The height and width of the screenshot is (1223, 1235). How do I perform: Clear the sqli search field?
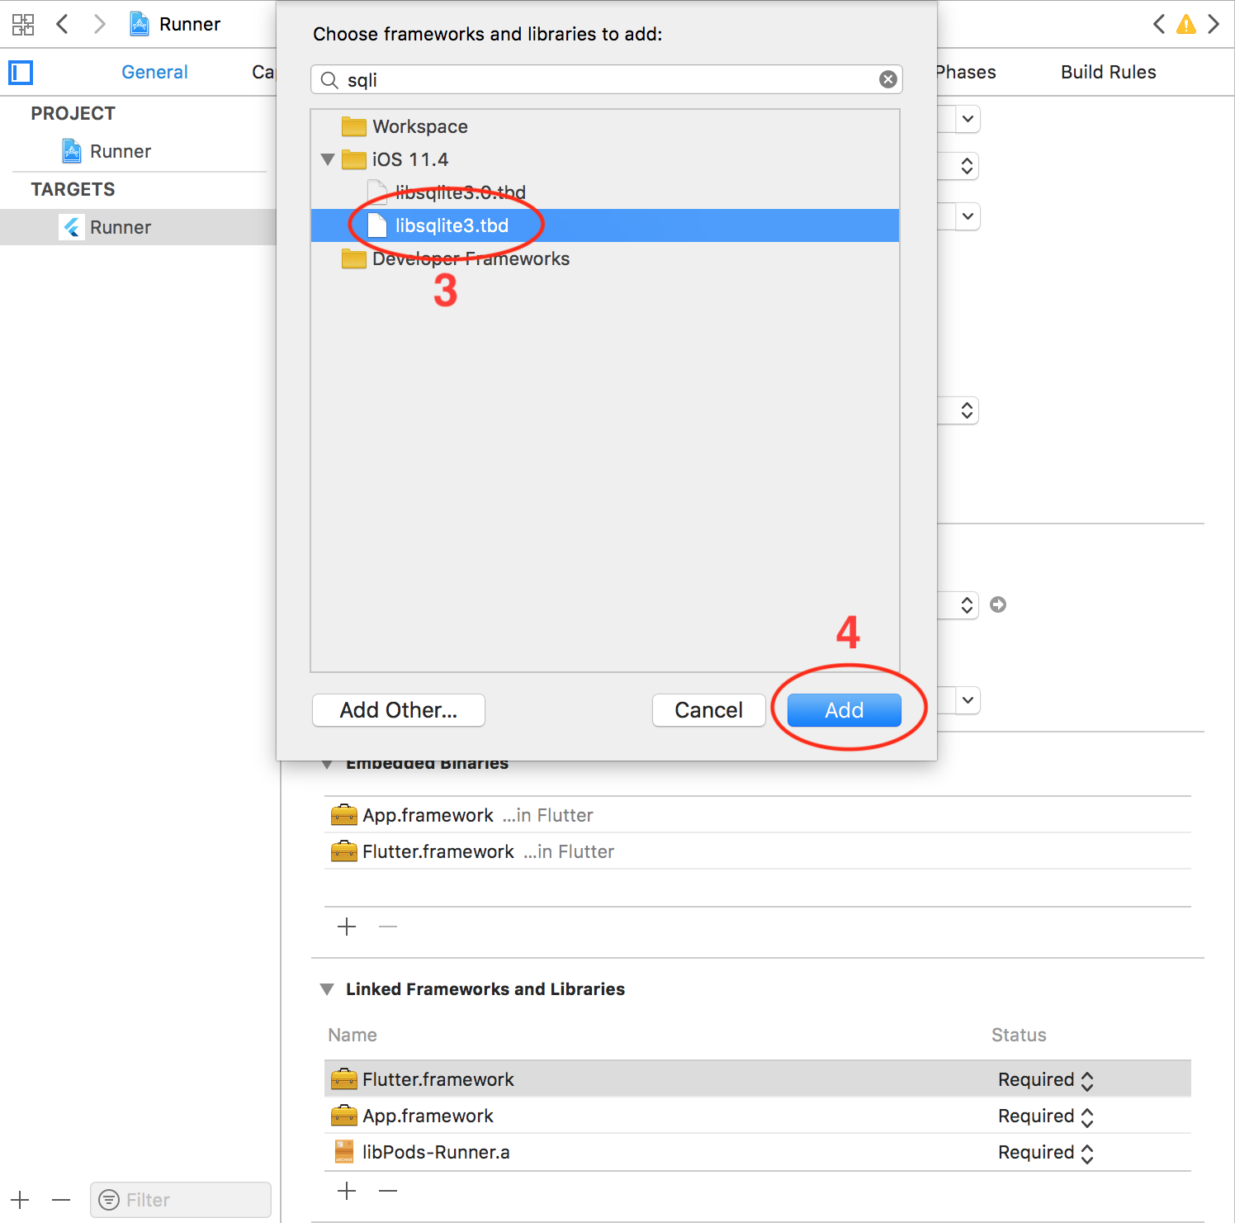tap(888, 79)
